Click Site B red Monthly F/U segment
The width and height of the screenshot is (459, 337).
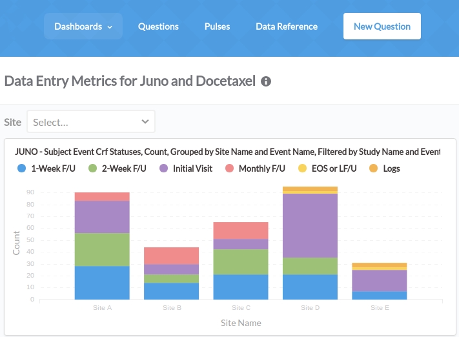171,256
